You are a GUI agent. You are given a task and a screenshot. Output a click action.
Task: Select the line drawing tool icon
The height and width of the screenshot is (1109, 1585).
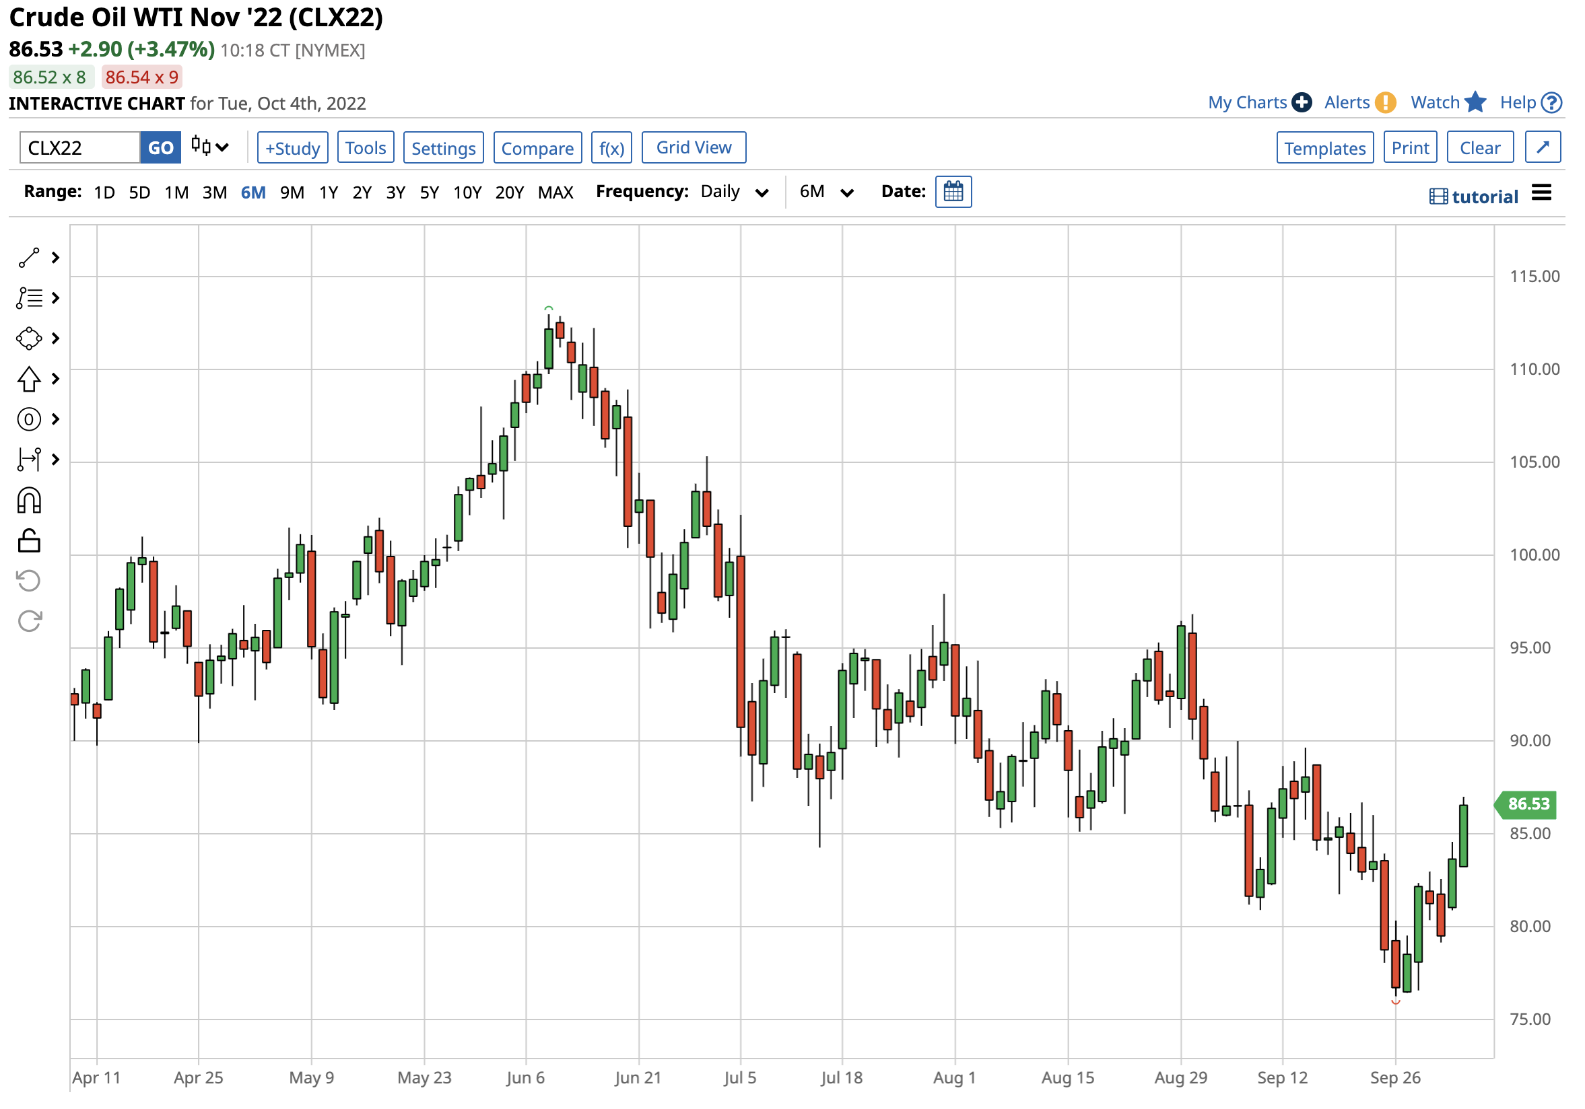click(x=29, y=258)
